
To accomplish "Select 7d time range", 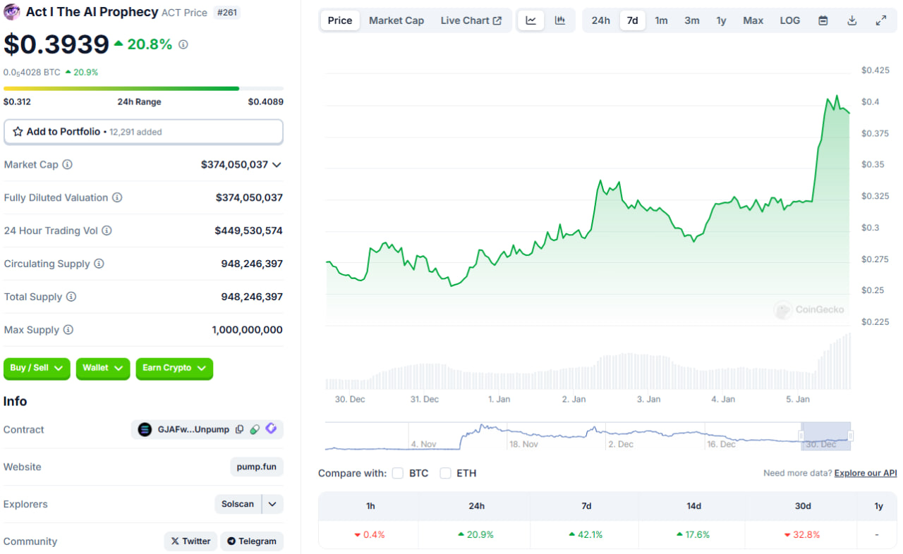I will coord(633,20).
